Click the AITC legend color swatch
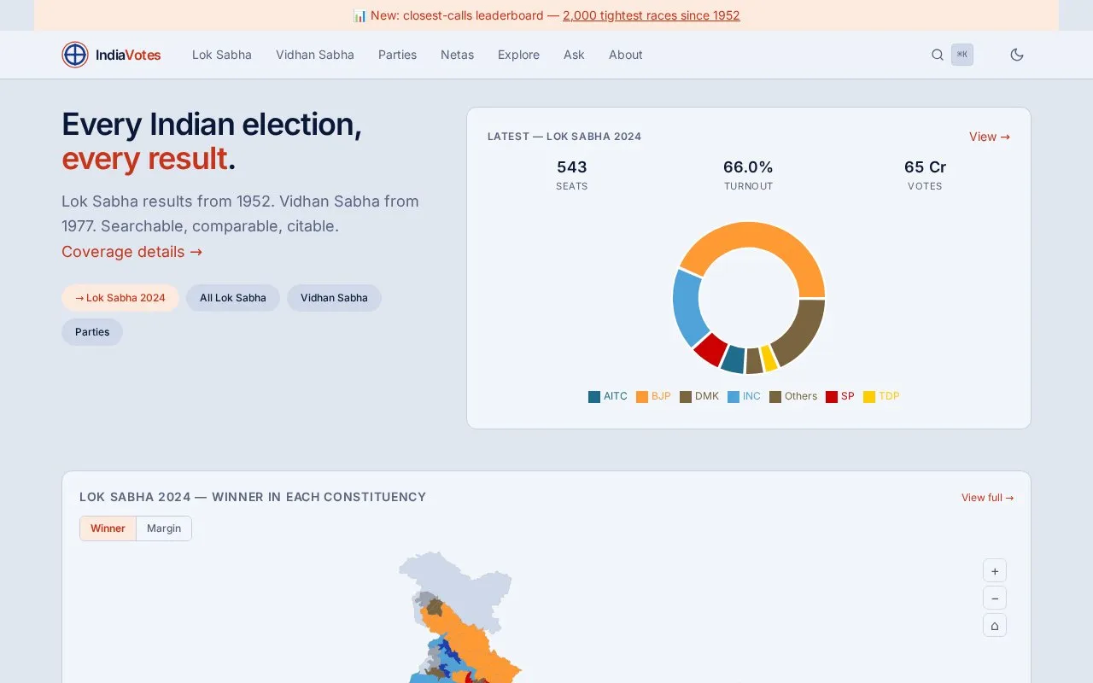The width and height of the screenshot is (1093, 683). point(594,397)
